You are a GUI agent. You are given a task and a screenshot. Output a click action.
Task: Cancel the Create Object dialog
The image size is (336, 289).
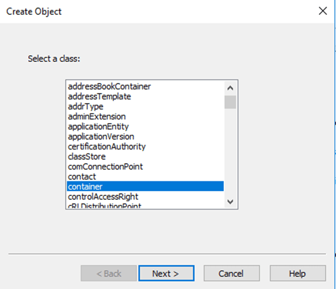coord(231,273)
